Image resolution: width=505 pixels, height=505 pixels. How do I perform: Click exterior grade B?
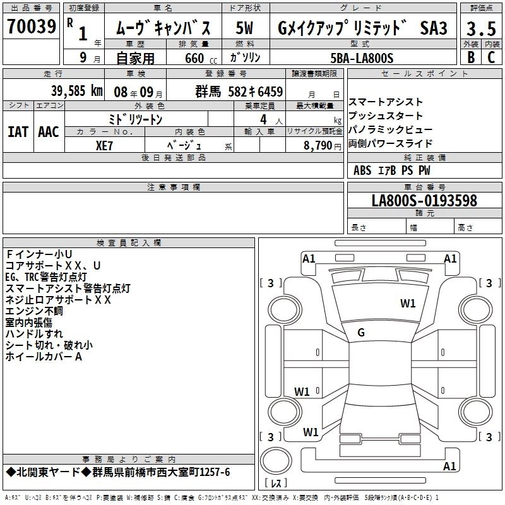click(x=471, y=57)
